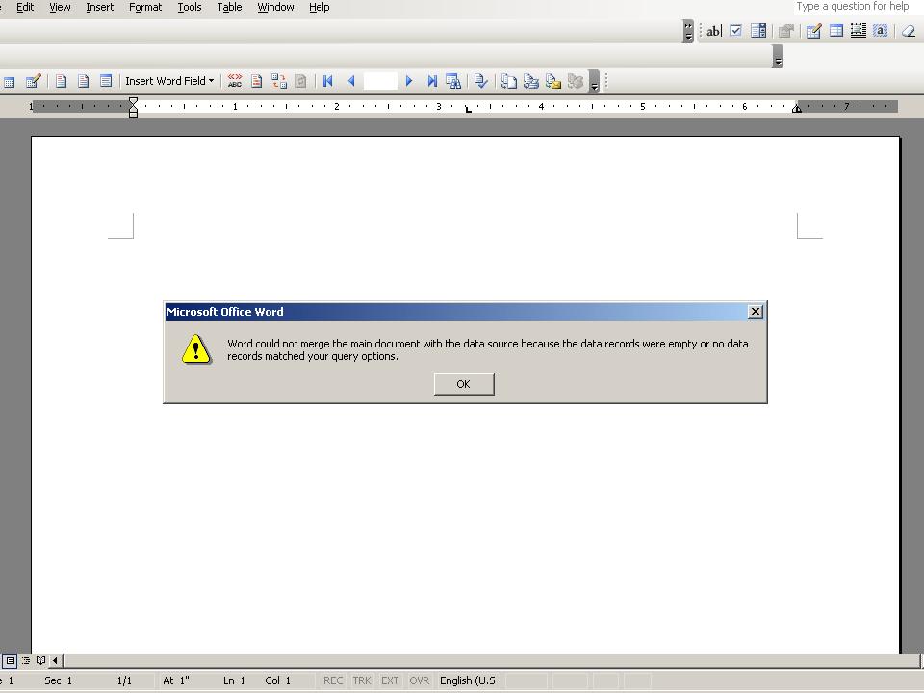Open the Format menu
Image resolution: width=924 pixels, height=693 pixels.
tap(145, 7)
